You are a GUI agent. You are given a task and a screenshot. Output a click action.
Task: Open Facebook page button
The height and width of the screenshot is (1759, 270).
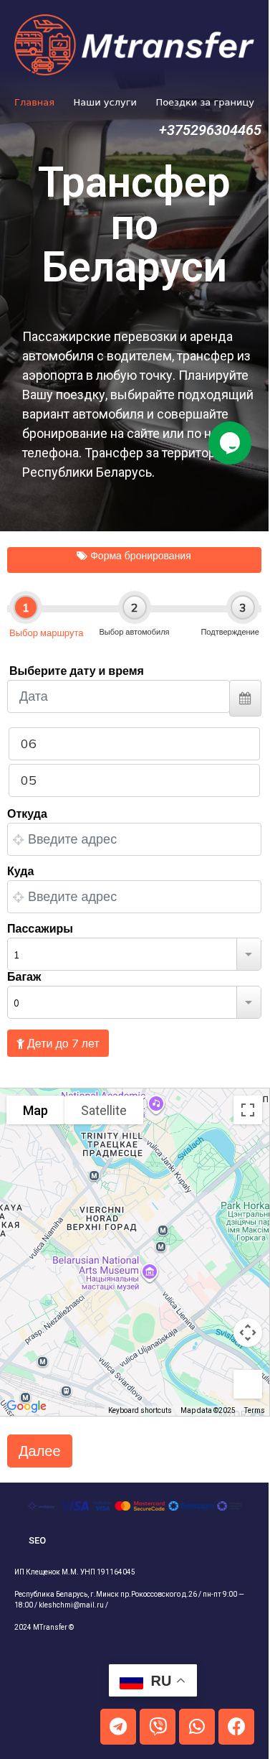point(236,1726)
